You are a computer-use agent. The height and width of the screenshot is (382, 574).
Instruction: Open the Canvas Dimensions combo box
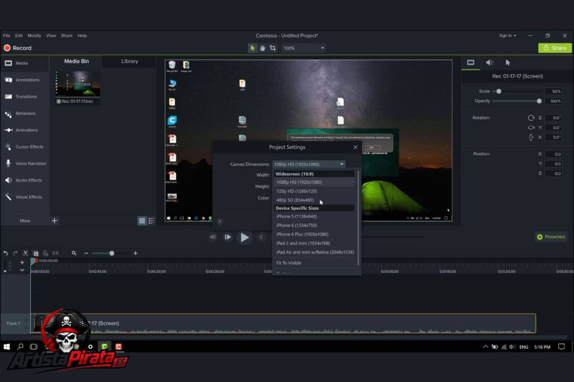(x=309, y=164)
